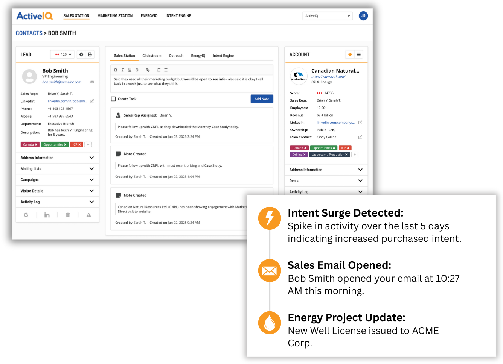503x364 pixels.
Task: Visit https://www.cnrl.com/ account website link
Action: pos(328,77)
